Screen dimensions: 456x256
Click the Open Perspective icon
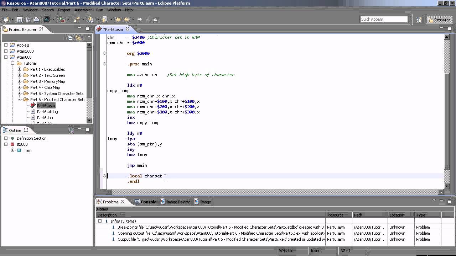click(x=419, y=20)
